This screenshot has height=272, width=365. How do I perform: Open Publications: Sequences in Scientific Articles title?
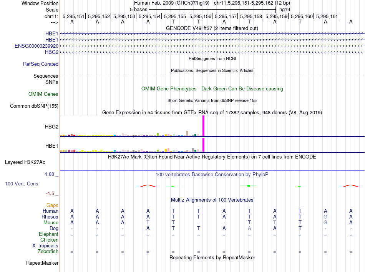click(212, 70)
